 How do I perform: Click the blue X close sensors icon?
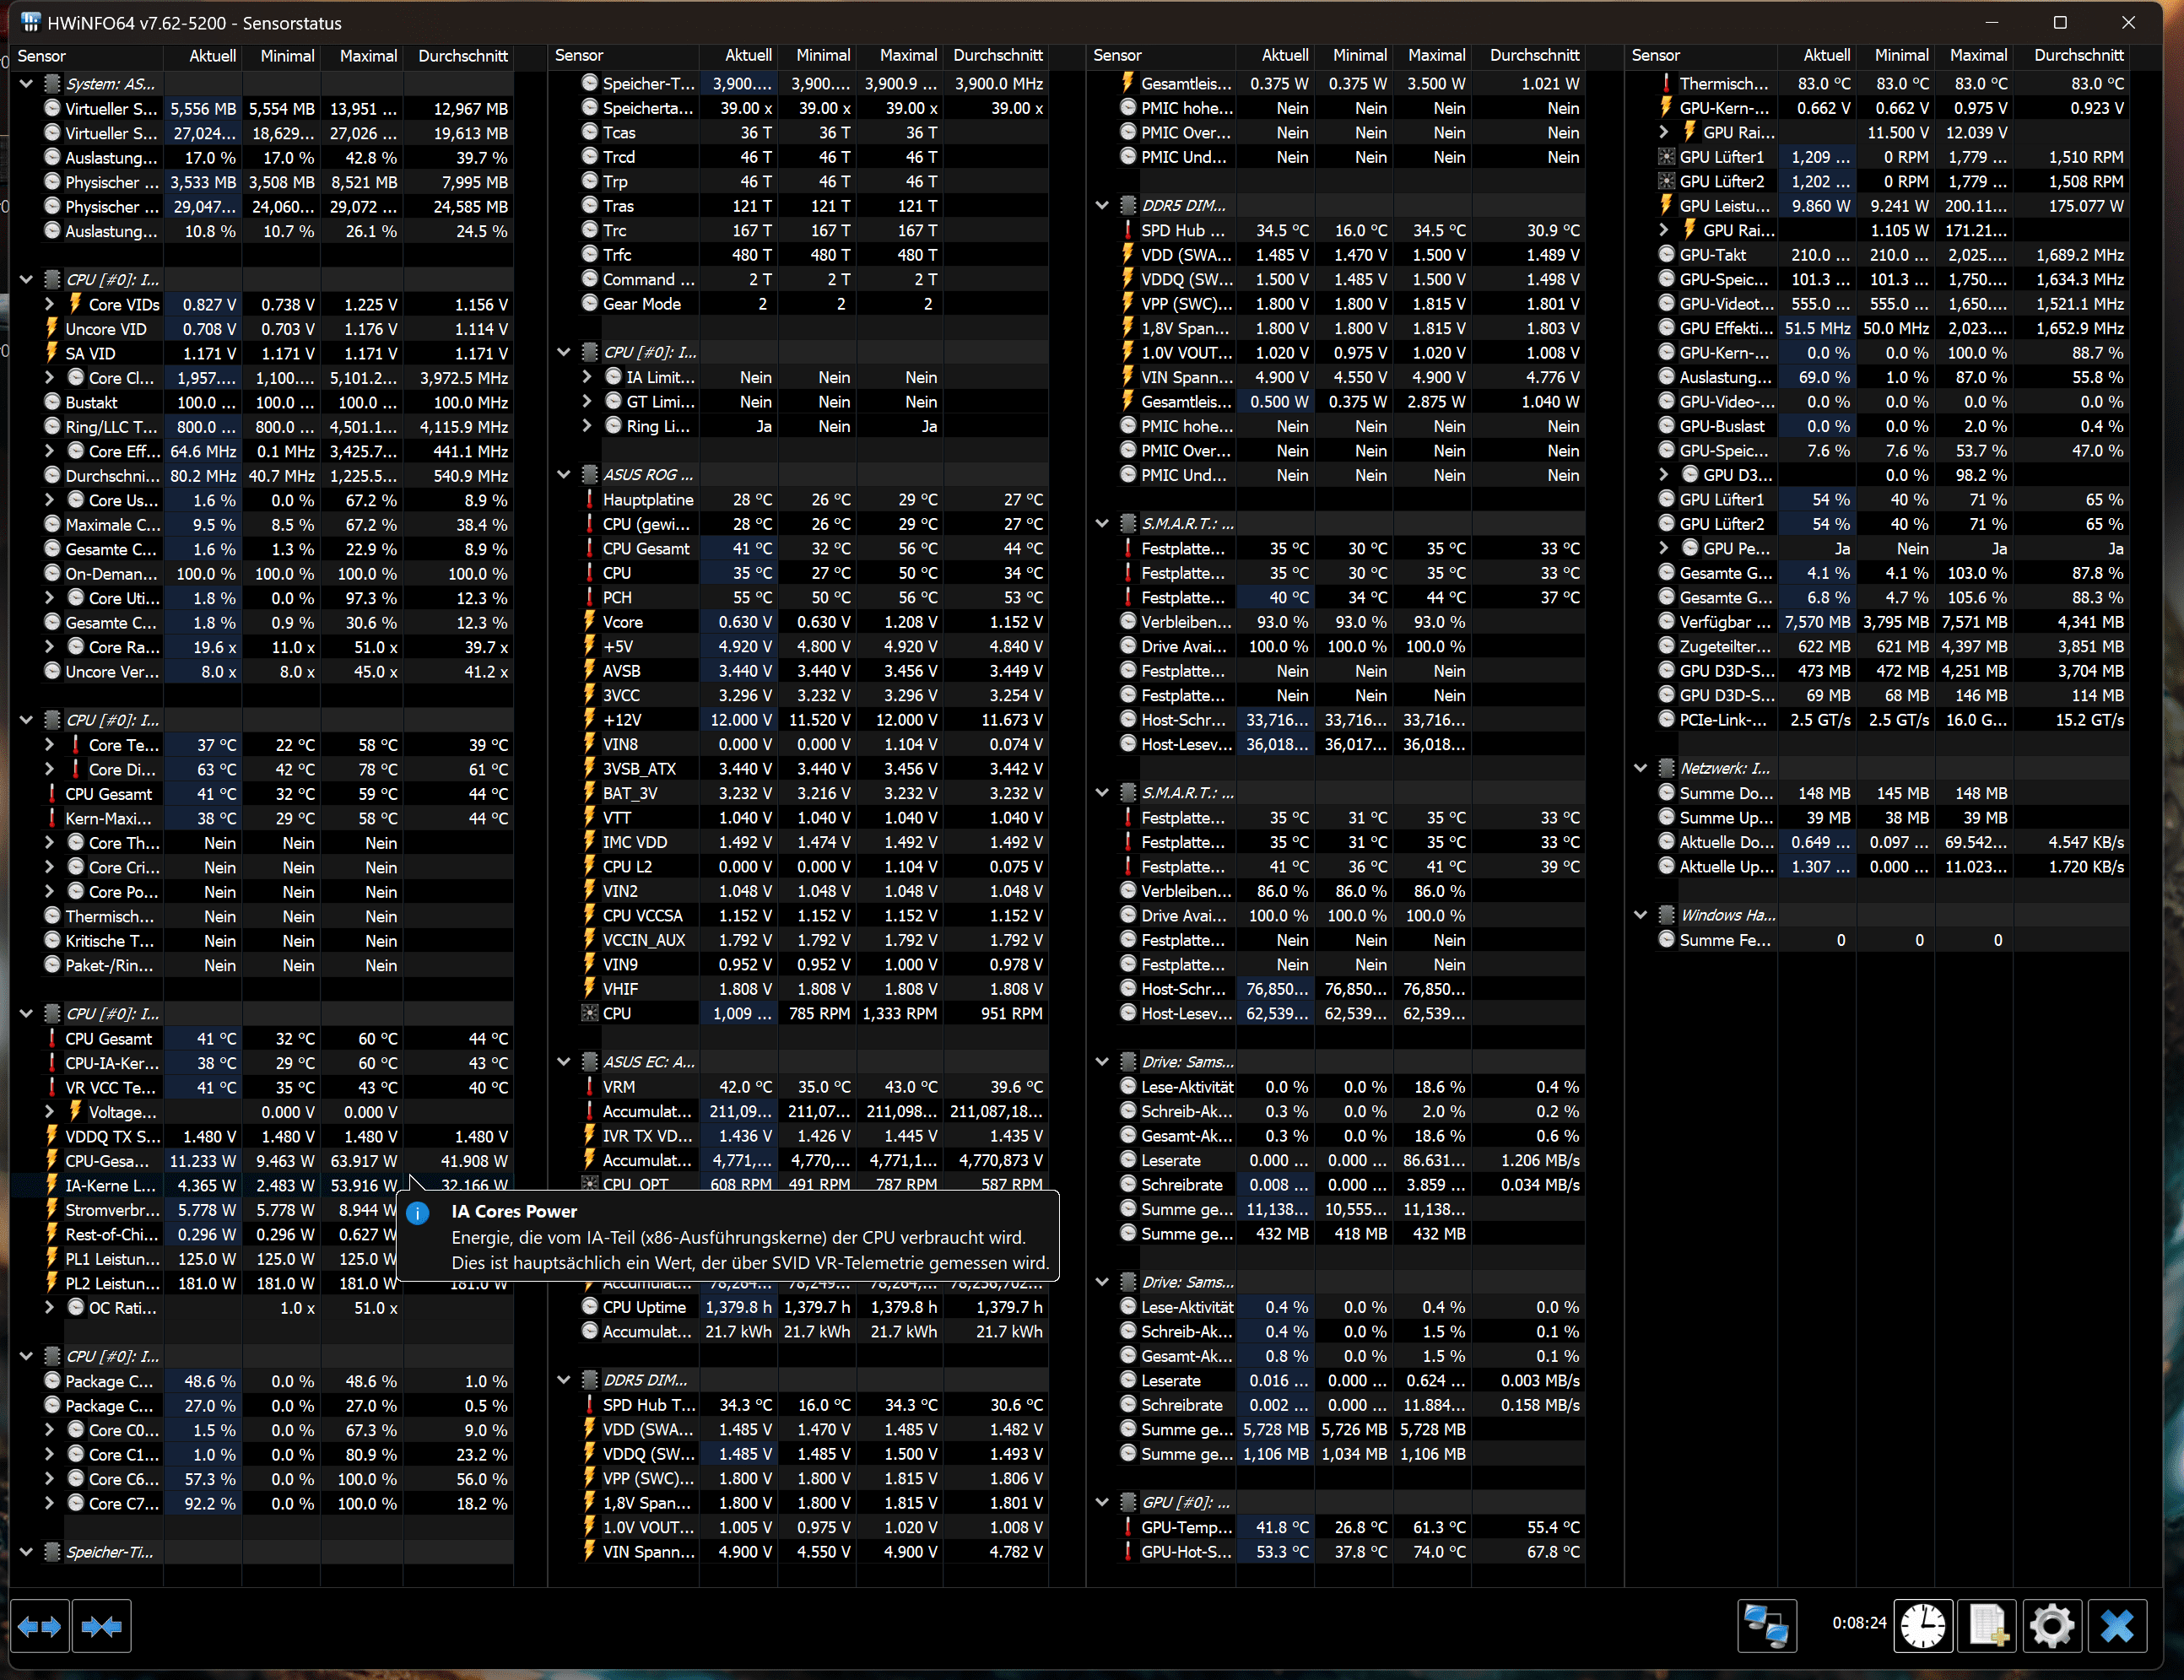[x=2117, y=1626]
